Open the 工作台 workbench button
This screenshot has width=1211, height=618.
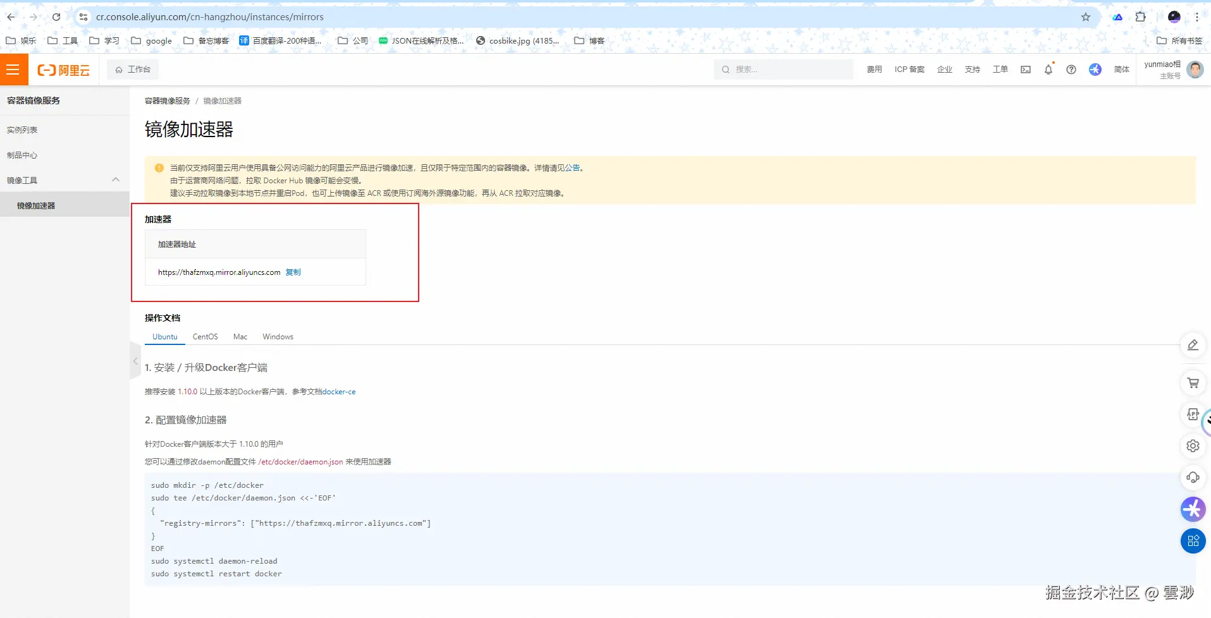pos(133,70)
